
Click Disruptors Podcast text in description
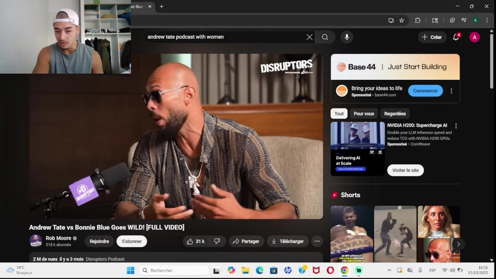[105, 259]
